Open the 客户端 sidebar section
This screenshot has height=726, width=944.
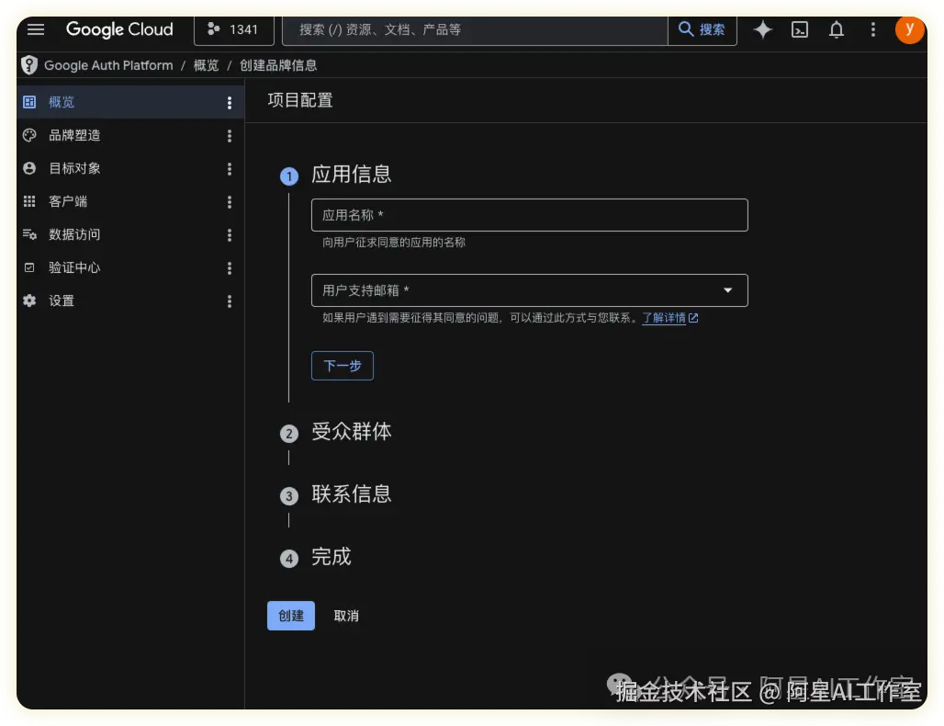(69, 201)
